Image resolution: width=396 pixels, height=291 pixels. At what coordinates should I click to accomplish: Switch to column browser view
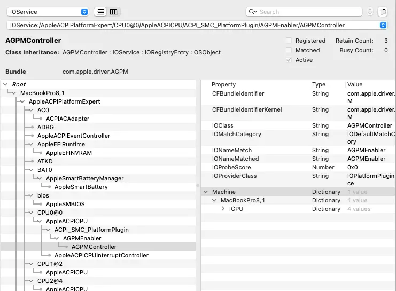tap(114, 12)
